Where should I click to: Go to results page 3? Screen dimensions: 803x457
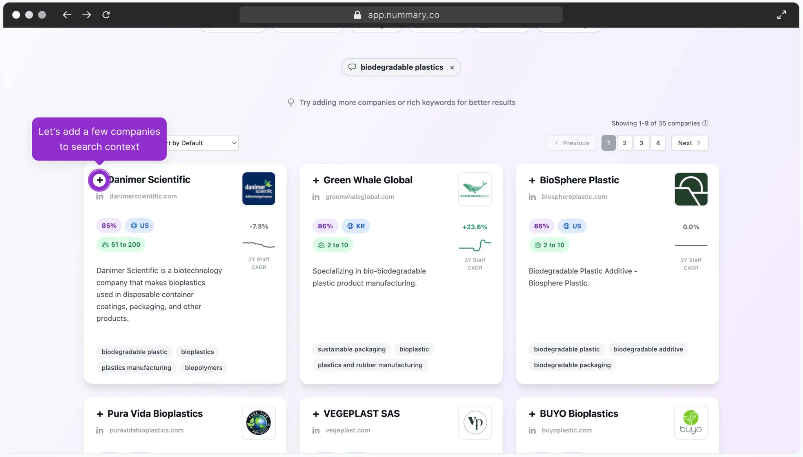[641, 143]
